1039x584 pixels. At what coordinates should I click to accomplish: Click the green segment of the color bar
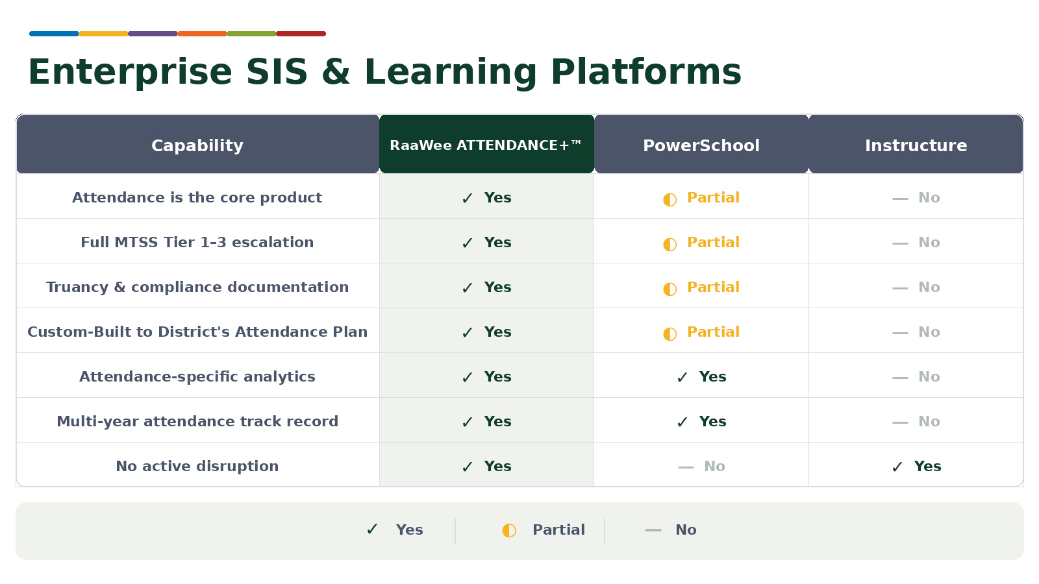pyautogui.click(x=251, y=34)
